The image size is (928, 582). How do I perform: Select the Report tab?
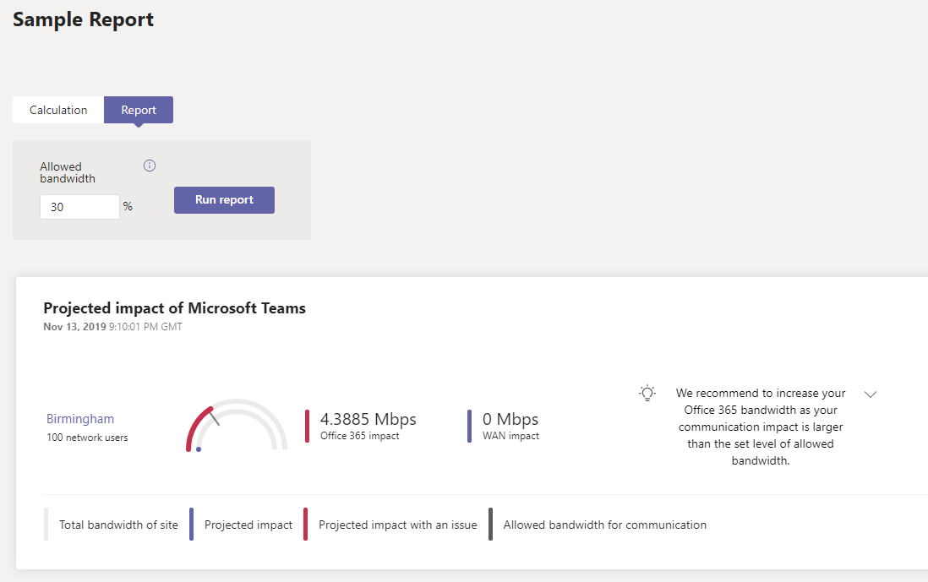tap(139, 110)
